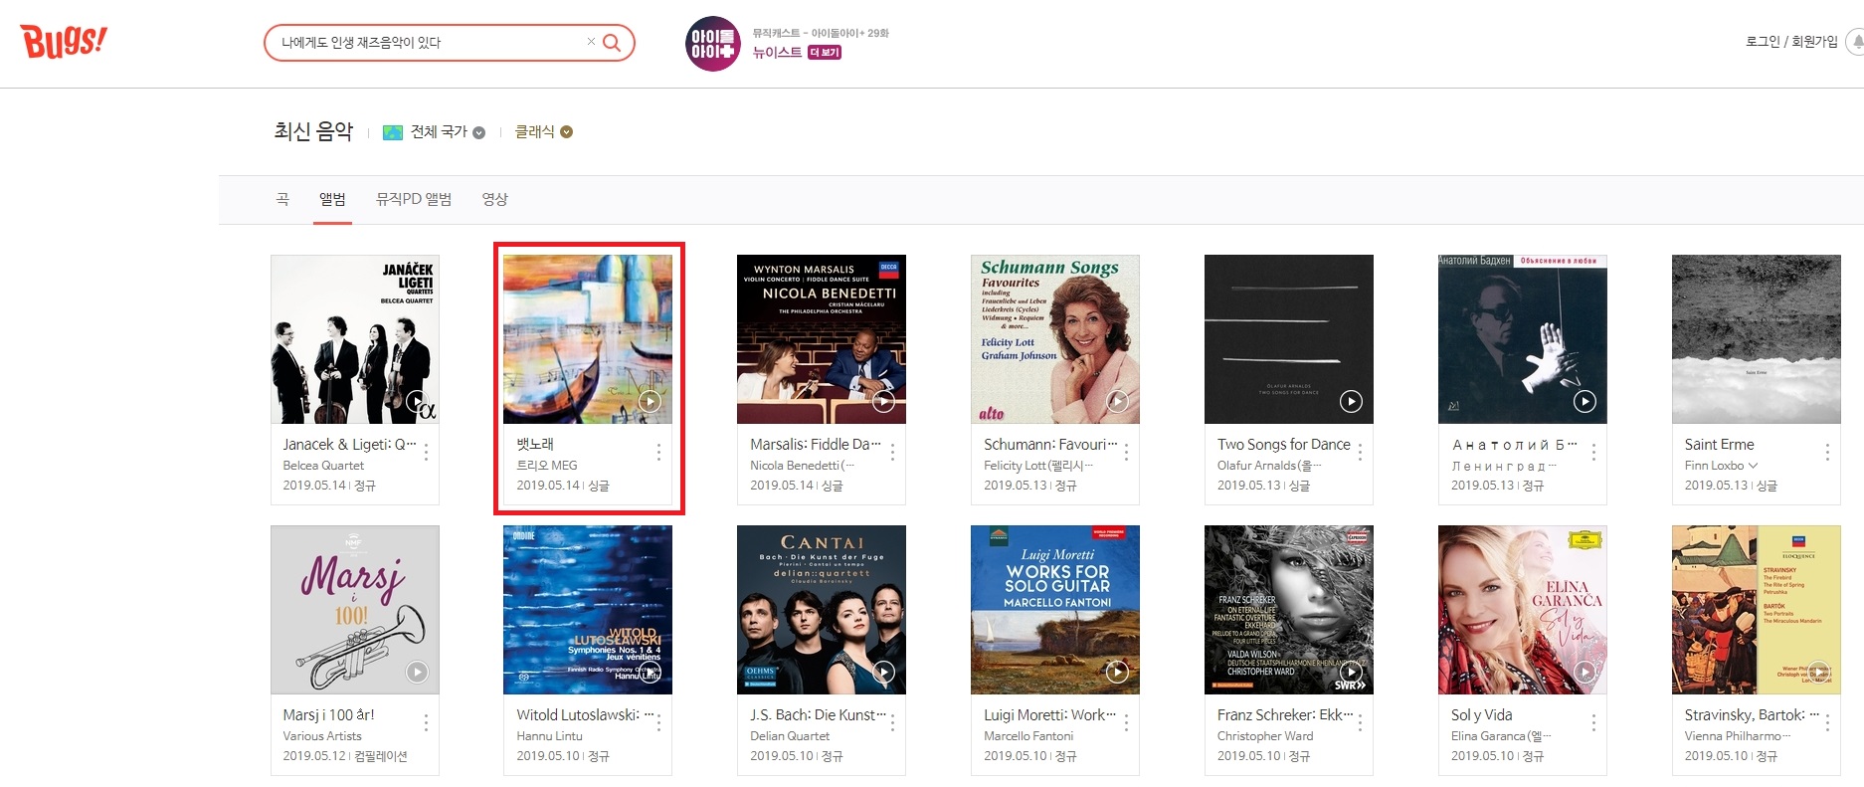Open the 뉴이스트 music cast link
The image size is (1864, 787).
click(777, 53)
